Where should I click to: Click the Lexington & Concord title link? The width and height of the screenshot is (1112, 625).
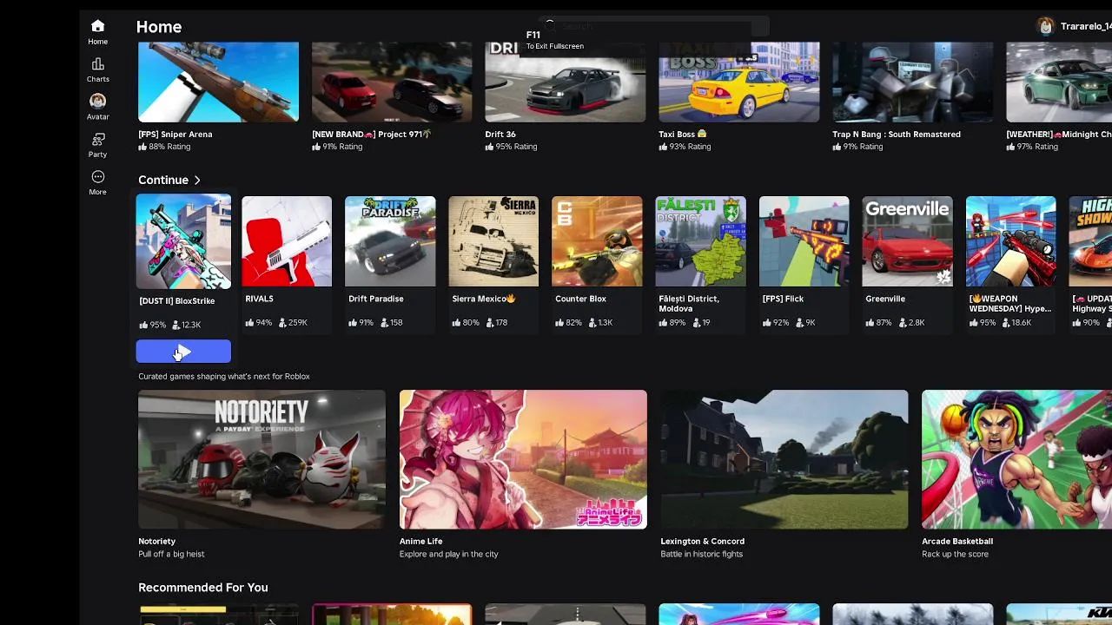(702, 542)
